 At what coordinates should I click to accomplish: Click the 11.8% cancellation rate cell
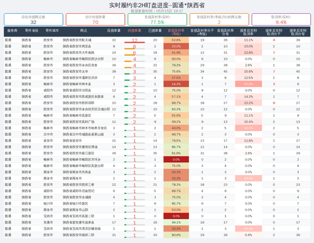(x=249, y=141)
